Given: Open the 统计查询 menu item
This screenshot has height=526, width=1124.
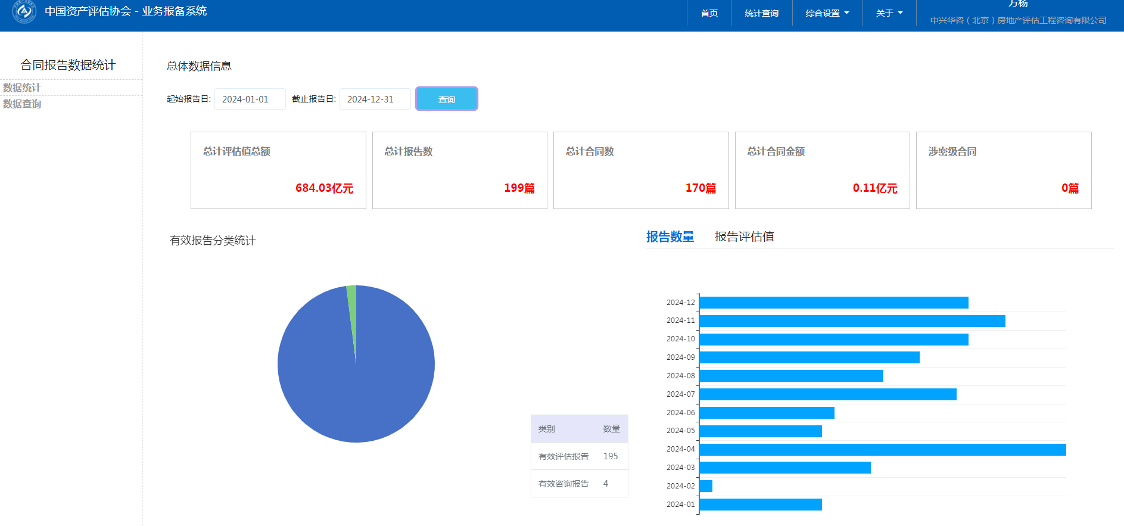Looking at the screenshot, I should tap(761, 13).
